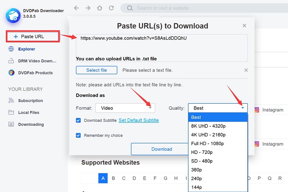
Task: Focus the Search or visit a website bar
Action: (x=204, y=8)
